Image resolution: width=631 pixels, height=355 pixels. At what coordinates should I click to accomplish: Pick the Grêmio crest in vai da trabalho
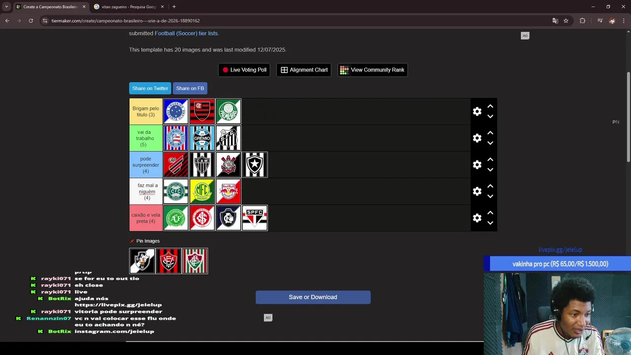pyautogui.click(x=202, y=138)
